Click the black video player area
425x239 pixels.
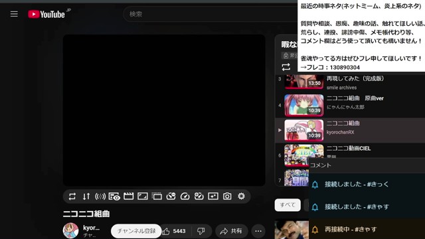[x=164, y=110]
